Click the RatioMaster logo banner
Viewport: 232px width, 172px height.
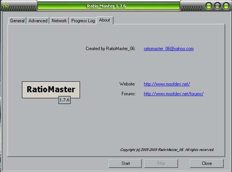point(51,90)
